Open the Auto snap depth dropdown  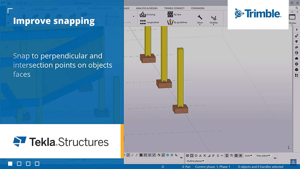248,156
